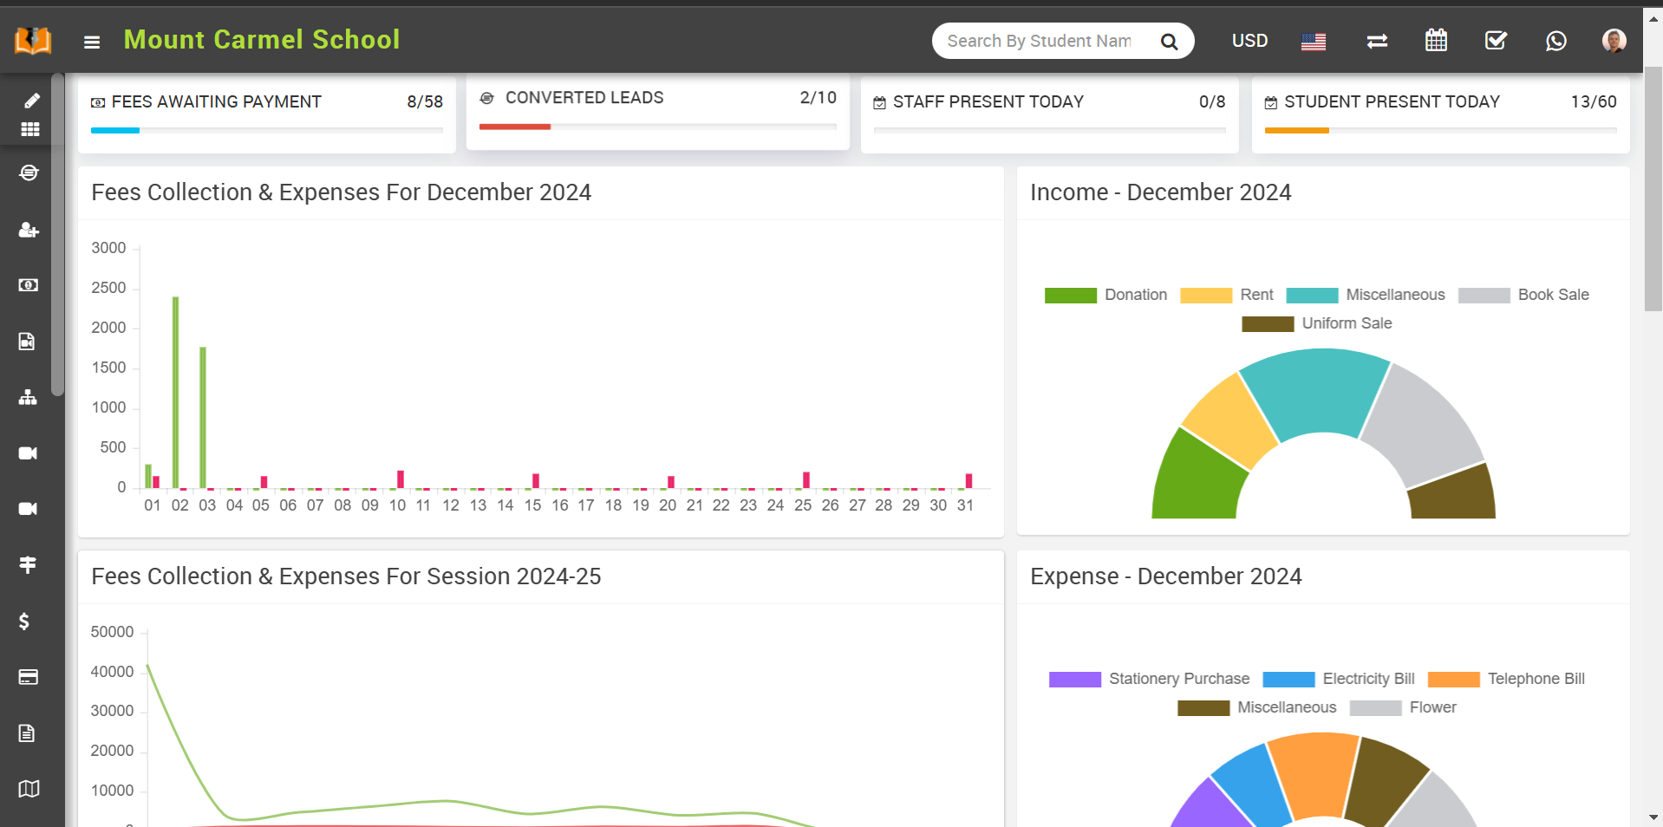Click the search magnifier icon
Image resolution: width=1663 pixels, height=827 pixels.
click(1169, 42)
